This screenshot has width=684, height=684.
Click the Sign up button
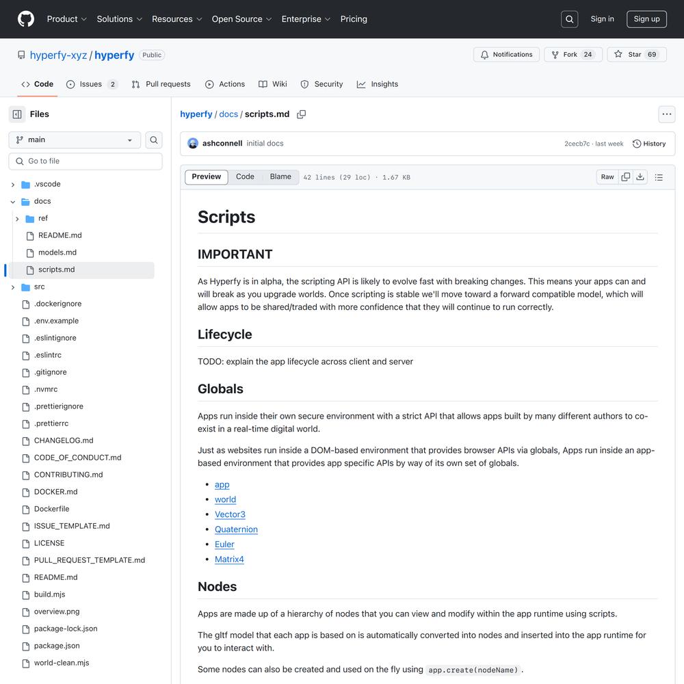tap(646, 19)
